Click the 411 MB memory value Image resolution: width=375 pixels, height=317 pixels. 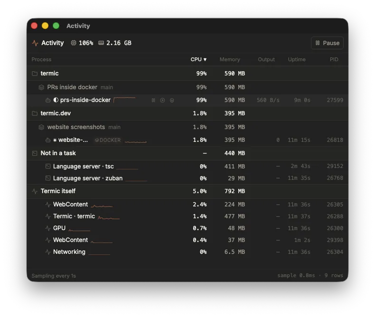click(x=234, y=167)
